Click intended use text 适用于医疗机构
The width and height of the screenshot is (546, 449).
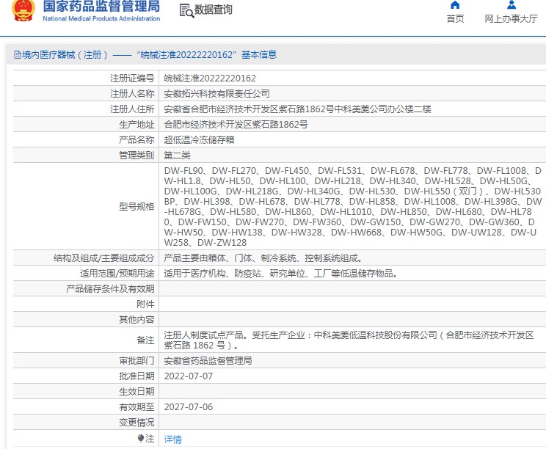(281, 273)
